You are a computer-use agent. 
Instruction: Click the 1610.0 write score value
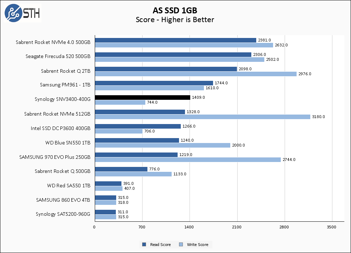click(x=212, y=88)
